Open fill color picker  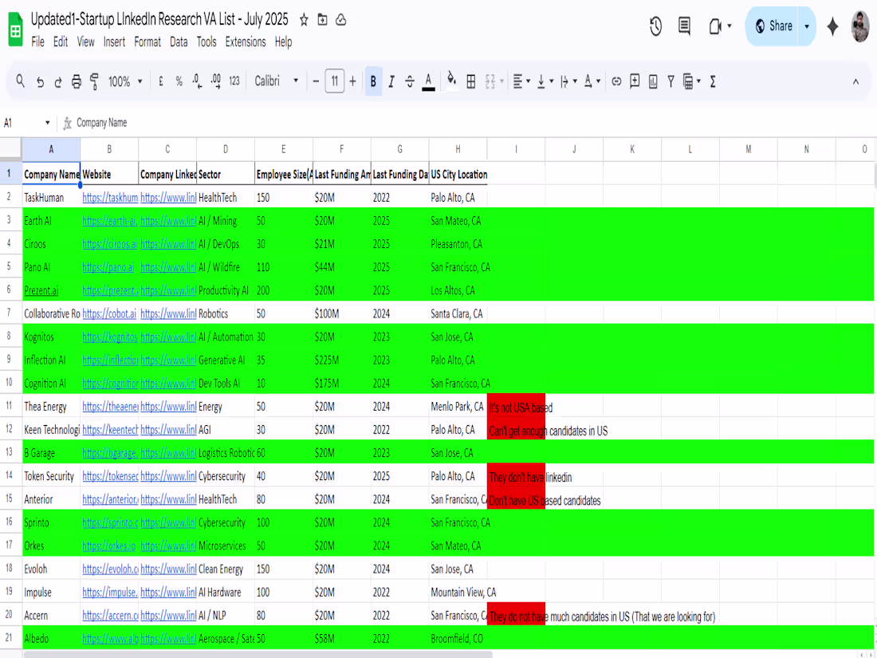click(452, 81)
